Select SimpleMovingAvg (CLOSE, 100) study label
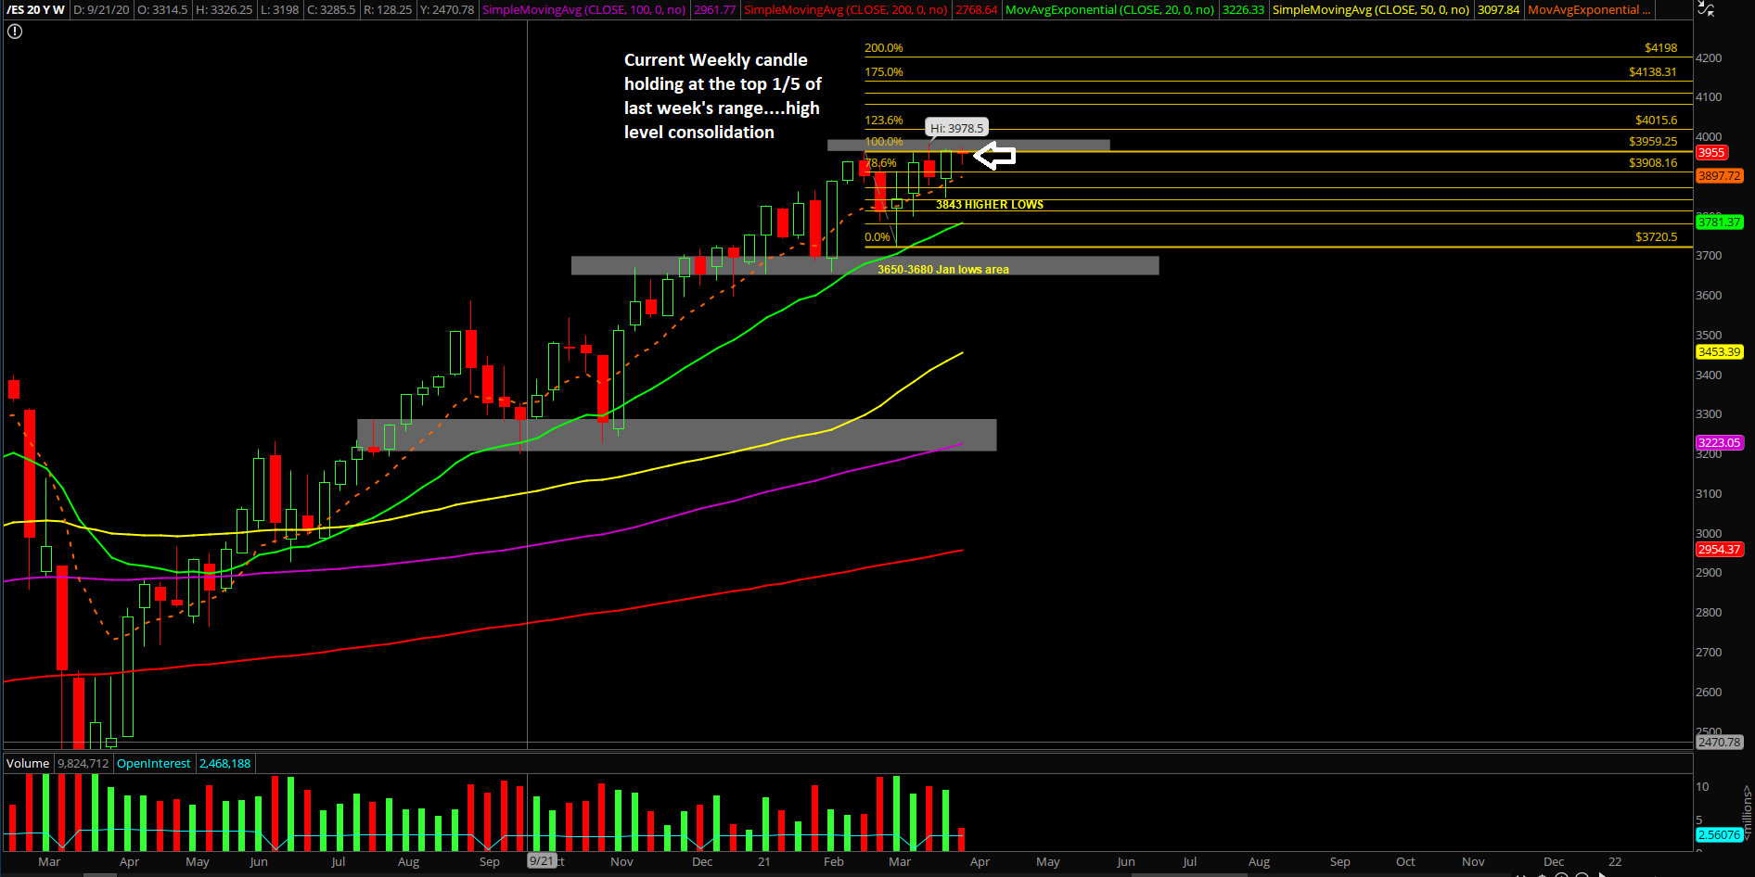The image size is (1755, 877). (x=583, y=9)
